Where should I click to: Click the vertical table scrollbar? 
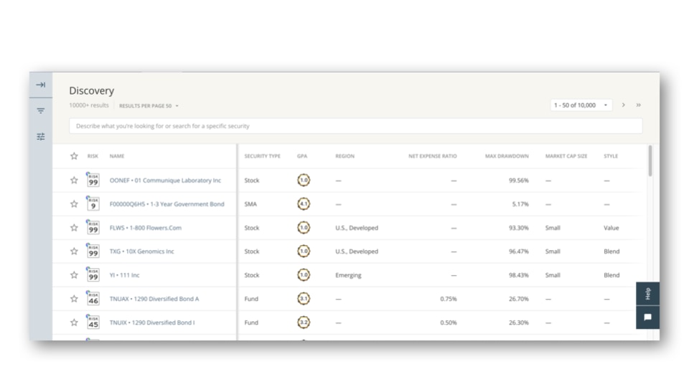point(650,161)
